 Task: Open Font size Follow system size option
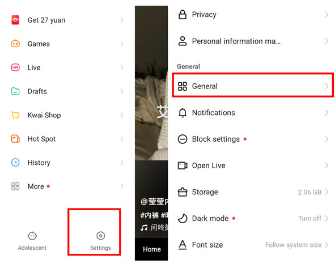pyautogui.click(x=253, y=245)
